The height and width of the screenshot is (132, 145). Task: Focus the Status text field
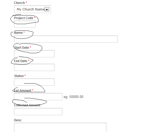pyautogui.click(x=34, y=82)
